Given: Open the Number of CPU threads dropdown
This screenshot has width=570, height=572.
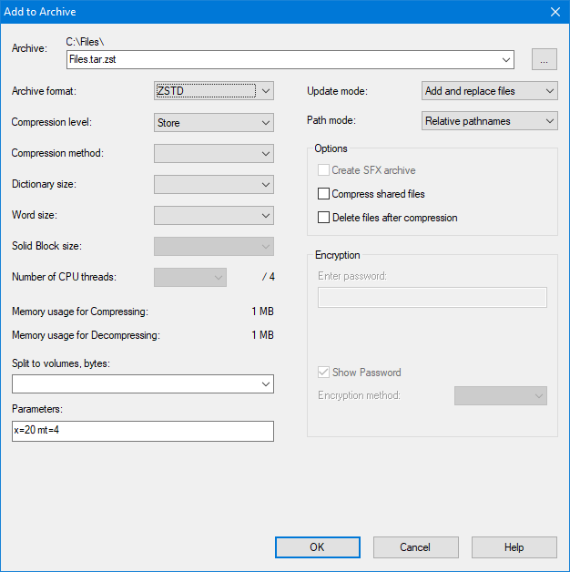Looking at the screenshot, I should point(190,278).
